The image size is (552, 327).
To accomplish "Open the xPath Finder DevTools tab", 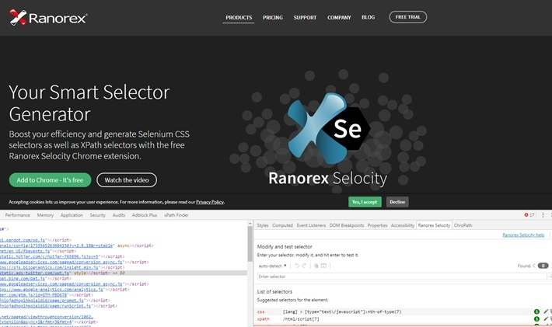I will pos(176,215).
